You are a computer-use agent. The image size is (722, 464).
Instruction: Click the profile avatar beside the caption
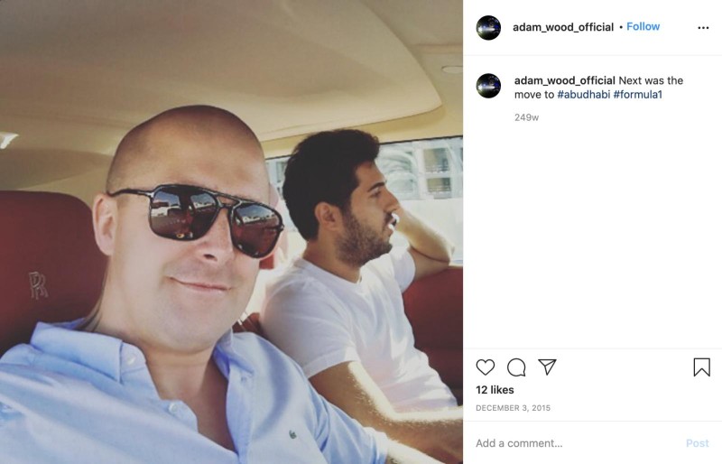click(x=488, y=86)
